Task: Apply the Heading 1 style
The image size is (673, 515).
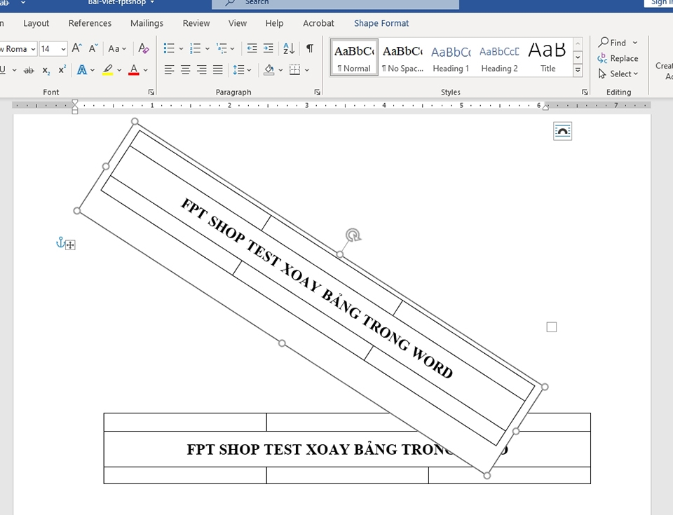Action: click(451, 57)
